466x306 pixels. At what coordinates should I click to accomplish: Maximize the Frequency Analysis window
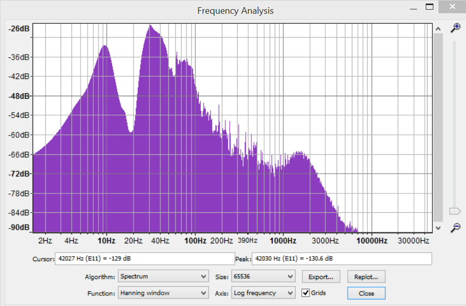tap(429, 7)
